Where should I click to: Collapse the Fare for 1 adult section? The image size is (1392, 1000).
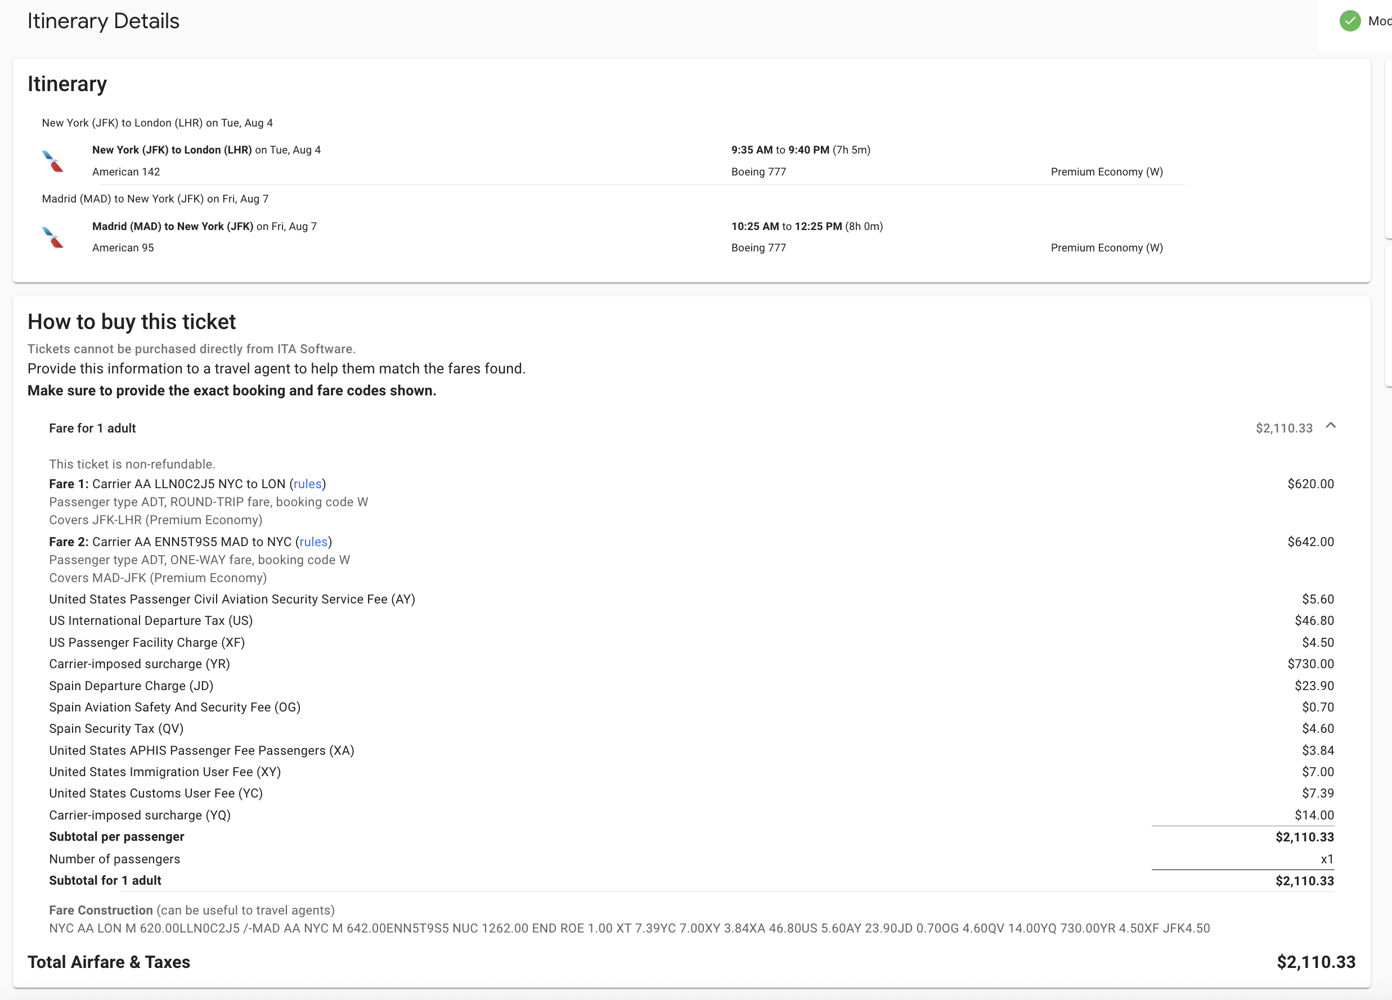tap(1330, 426)
